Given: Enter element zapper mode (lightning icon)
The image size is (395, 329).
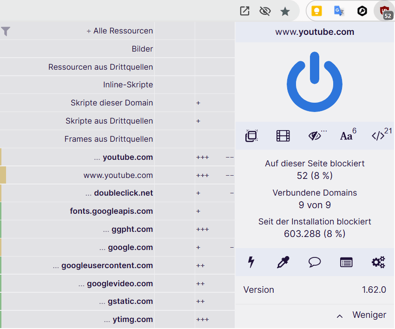Looking at the screenshot, I should click(251, 263).
